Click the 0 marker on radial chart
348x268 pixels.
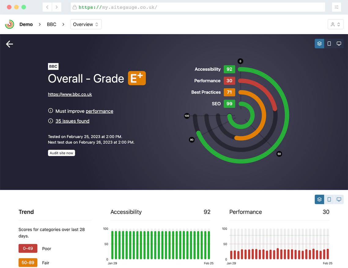pyautogui.click(x=240, y=61)
